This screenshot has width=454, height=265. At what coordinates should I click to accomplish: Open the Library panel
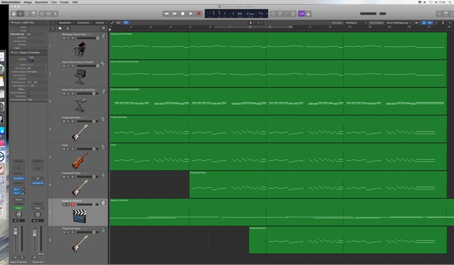click(x=14, y=14)
